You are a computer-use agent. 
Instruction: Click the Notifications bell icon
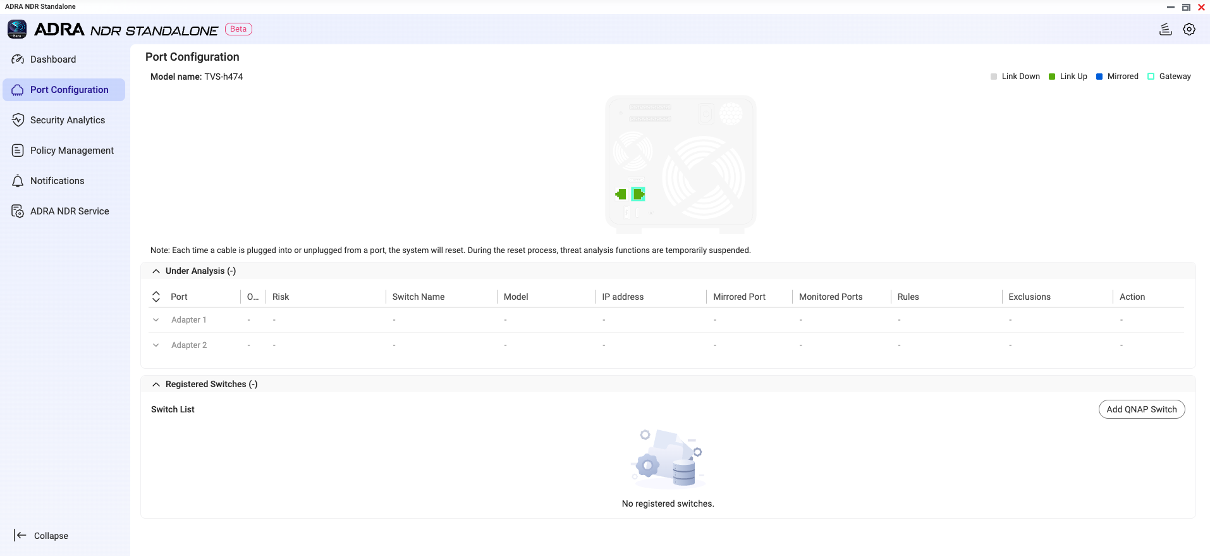pyautogui.click(x=18, y=181)
